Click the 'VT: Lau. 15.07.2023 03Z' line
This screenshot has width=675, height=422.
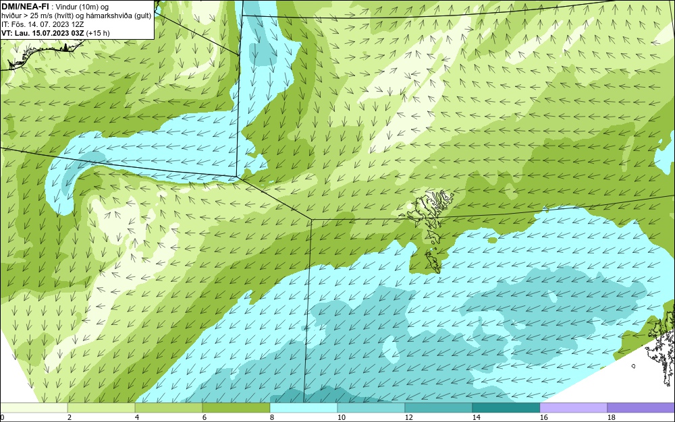tap(43, 33)
